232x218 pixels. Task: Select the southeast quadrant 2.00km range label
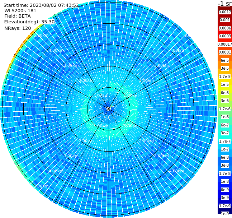pos(146,141)
